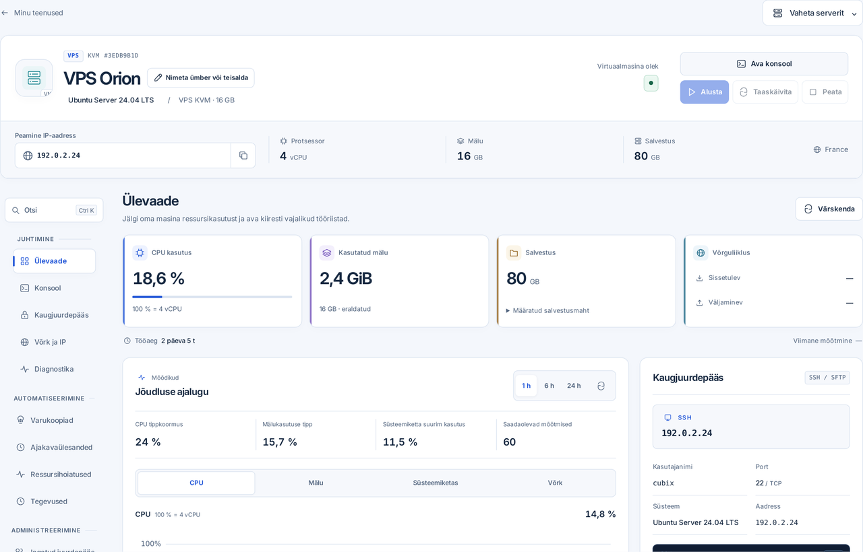863x552 pixels.
Task: Click the Võrk ja IP globe icon
Action: 24,342
